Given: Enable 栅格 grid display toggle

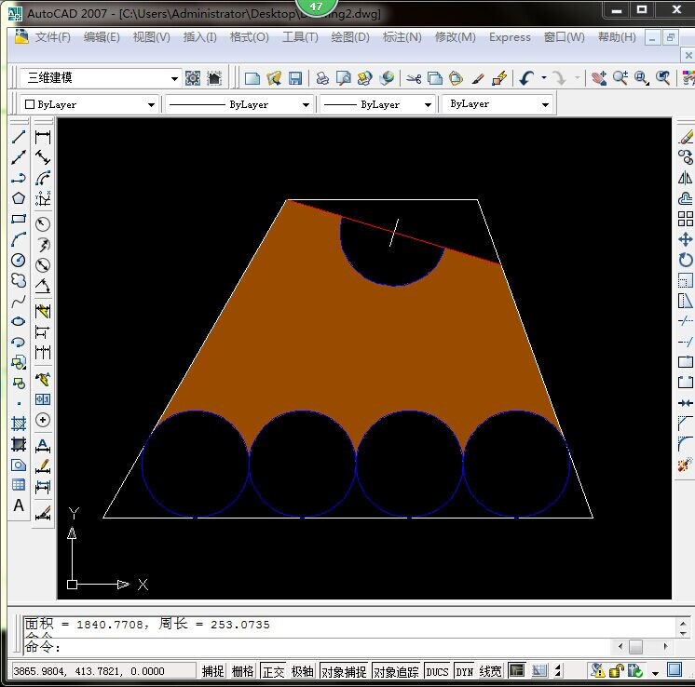Looking at the screenshot, I should click(242, 671).
